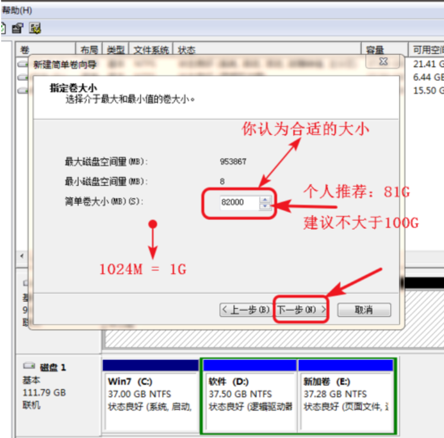Screen dimensions: 444x438
Task: Click the 下一步(N) button
Action: pyautogui.click(x=301, y=310)
